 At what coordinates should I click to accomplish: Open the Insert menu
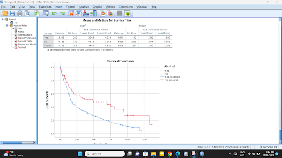click(58, 7)
